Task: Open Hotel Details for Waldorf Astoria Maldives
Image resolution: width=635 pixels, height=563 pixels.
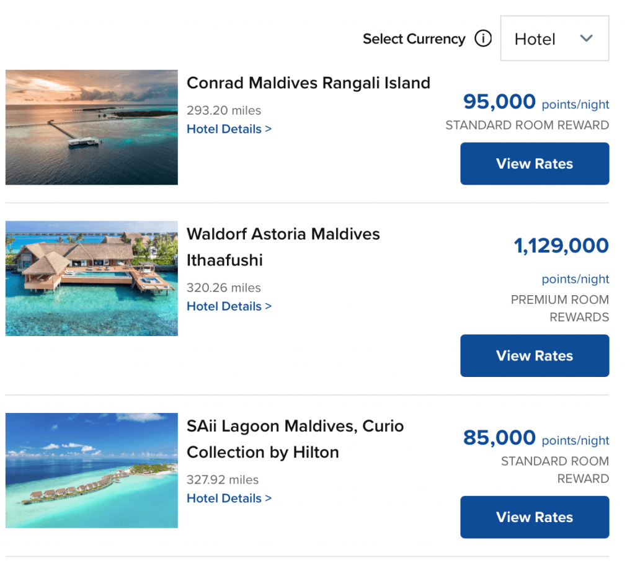Action: click(x=229, y=306)
